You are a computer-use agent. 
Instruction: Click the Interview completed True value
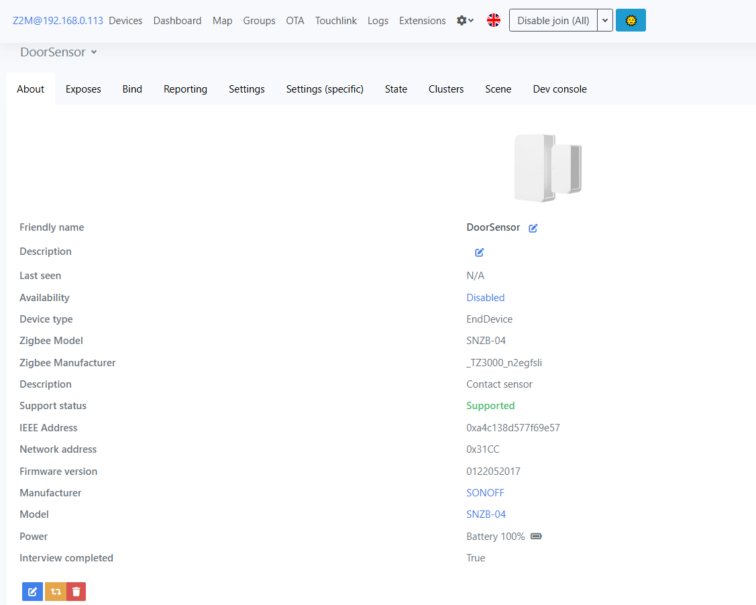pyautogui.click(x=476, y=558)
